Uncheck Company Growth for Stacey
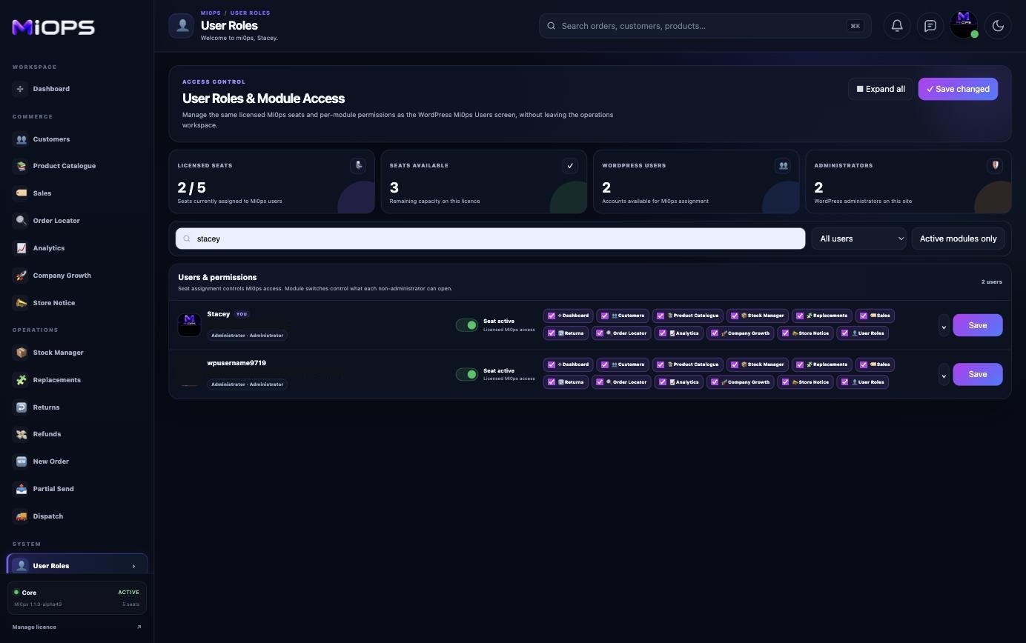1026x643 pixels. pos(715,333)
